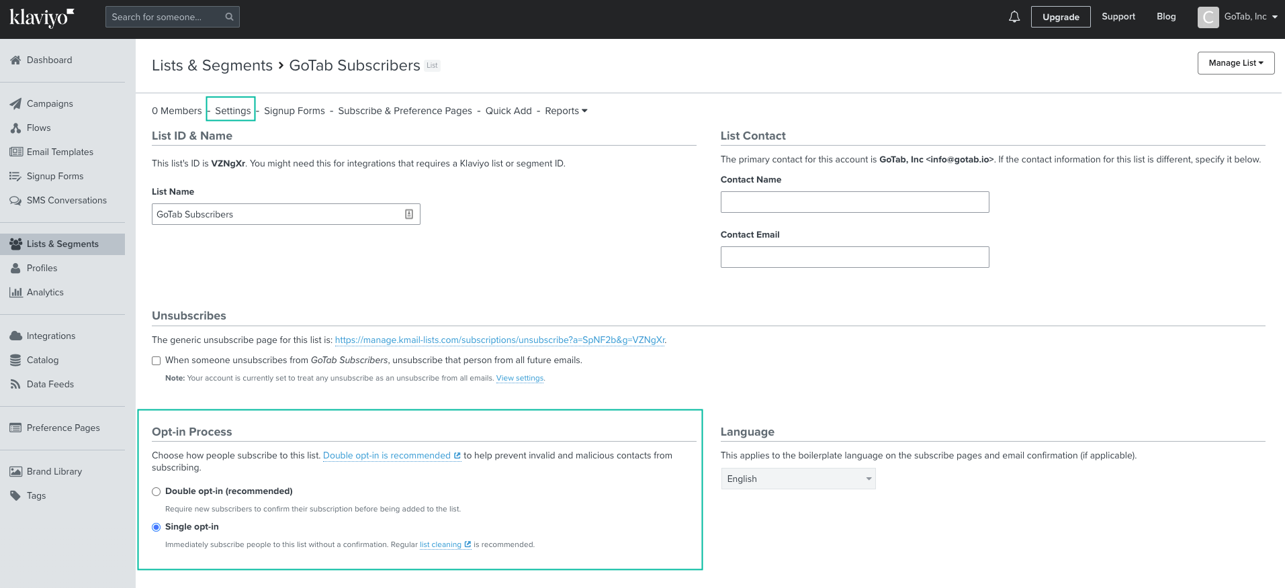
Task: Click the search magnifier icon
Action: coord(229,17)
